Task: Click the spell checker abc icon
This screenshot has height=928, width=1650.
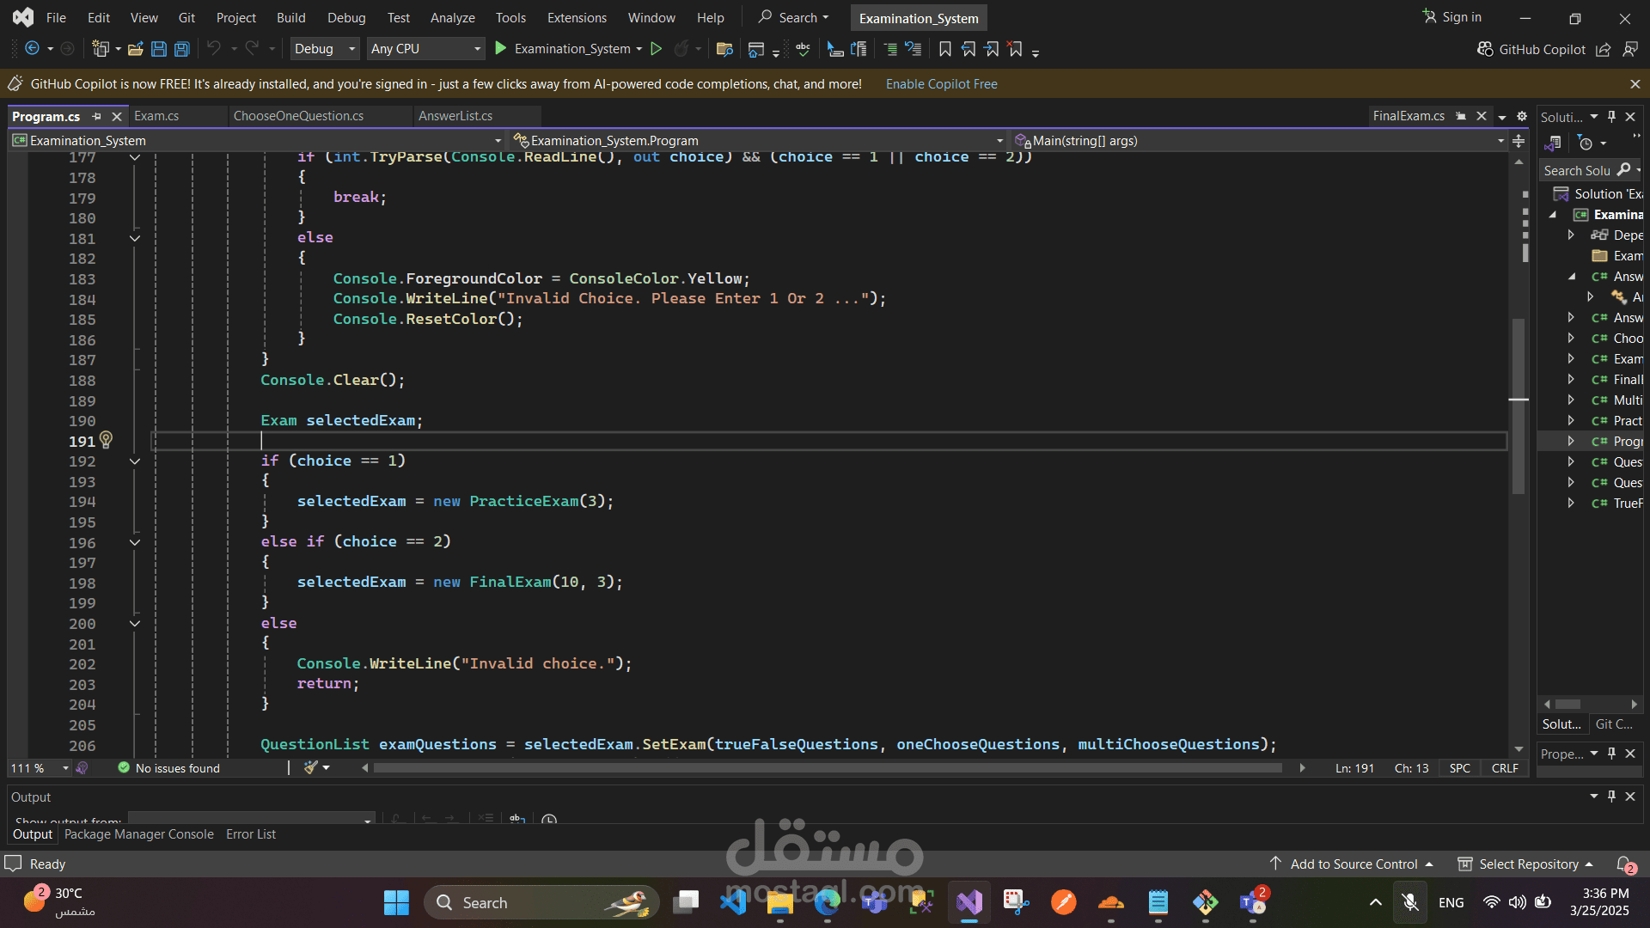Action: (804, 49)
